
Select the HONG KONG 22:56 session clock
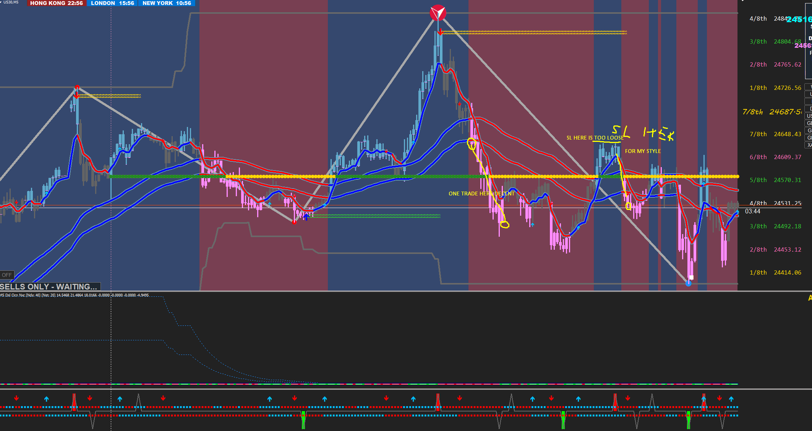56,3
